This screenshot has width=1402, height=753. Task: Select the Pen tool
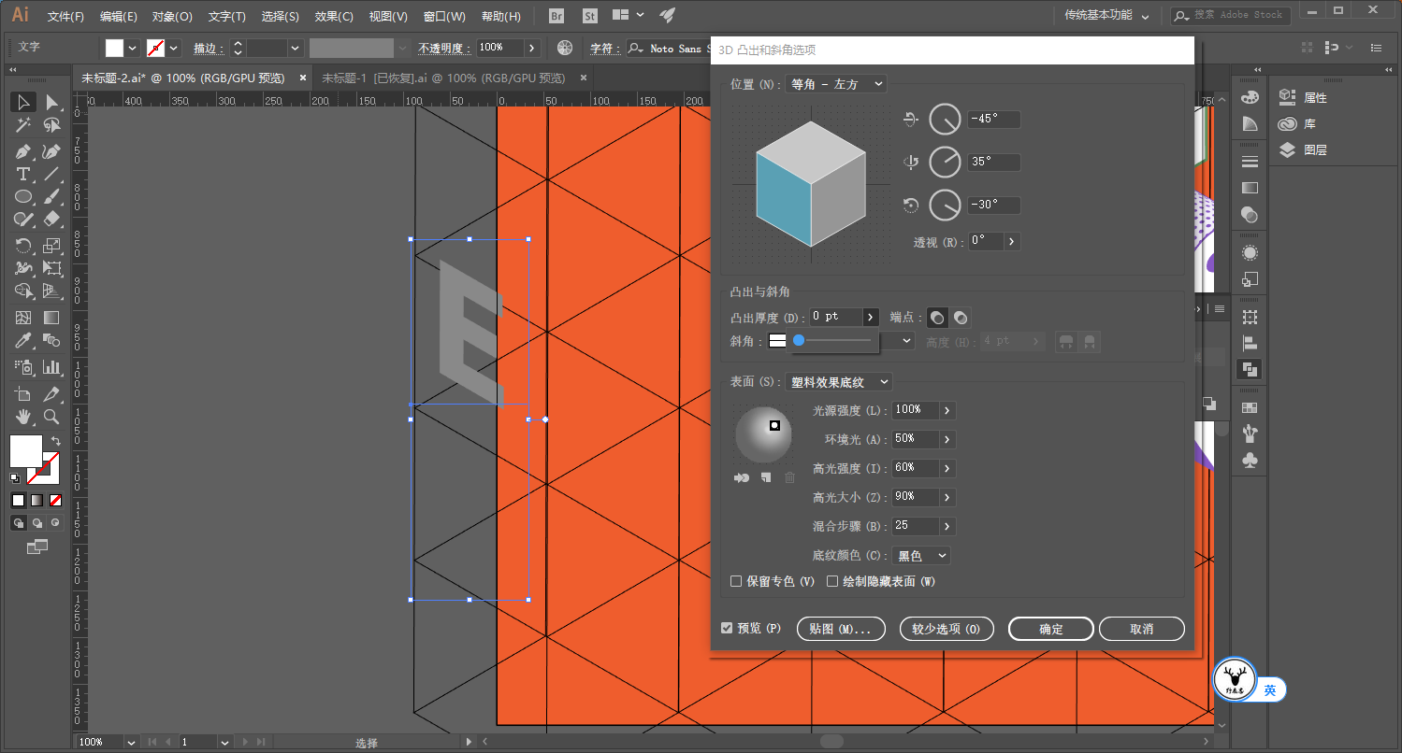(x=23, y=151)
